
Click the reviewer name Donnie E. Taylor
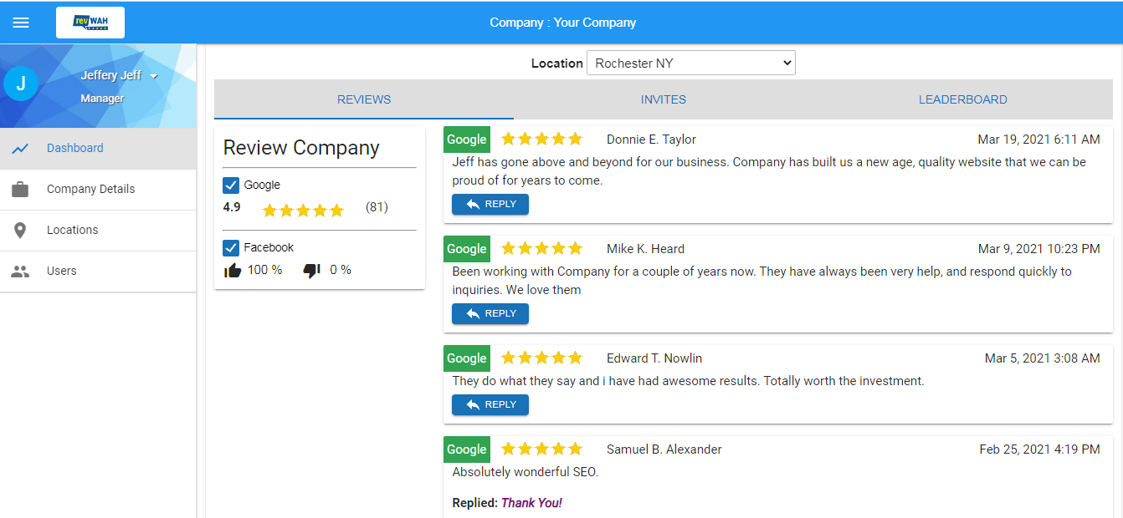(651, 140)
